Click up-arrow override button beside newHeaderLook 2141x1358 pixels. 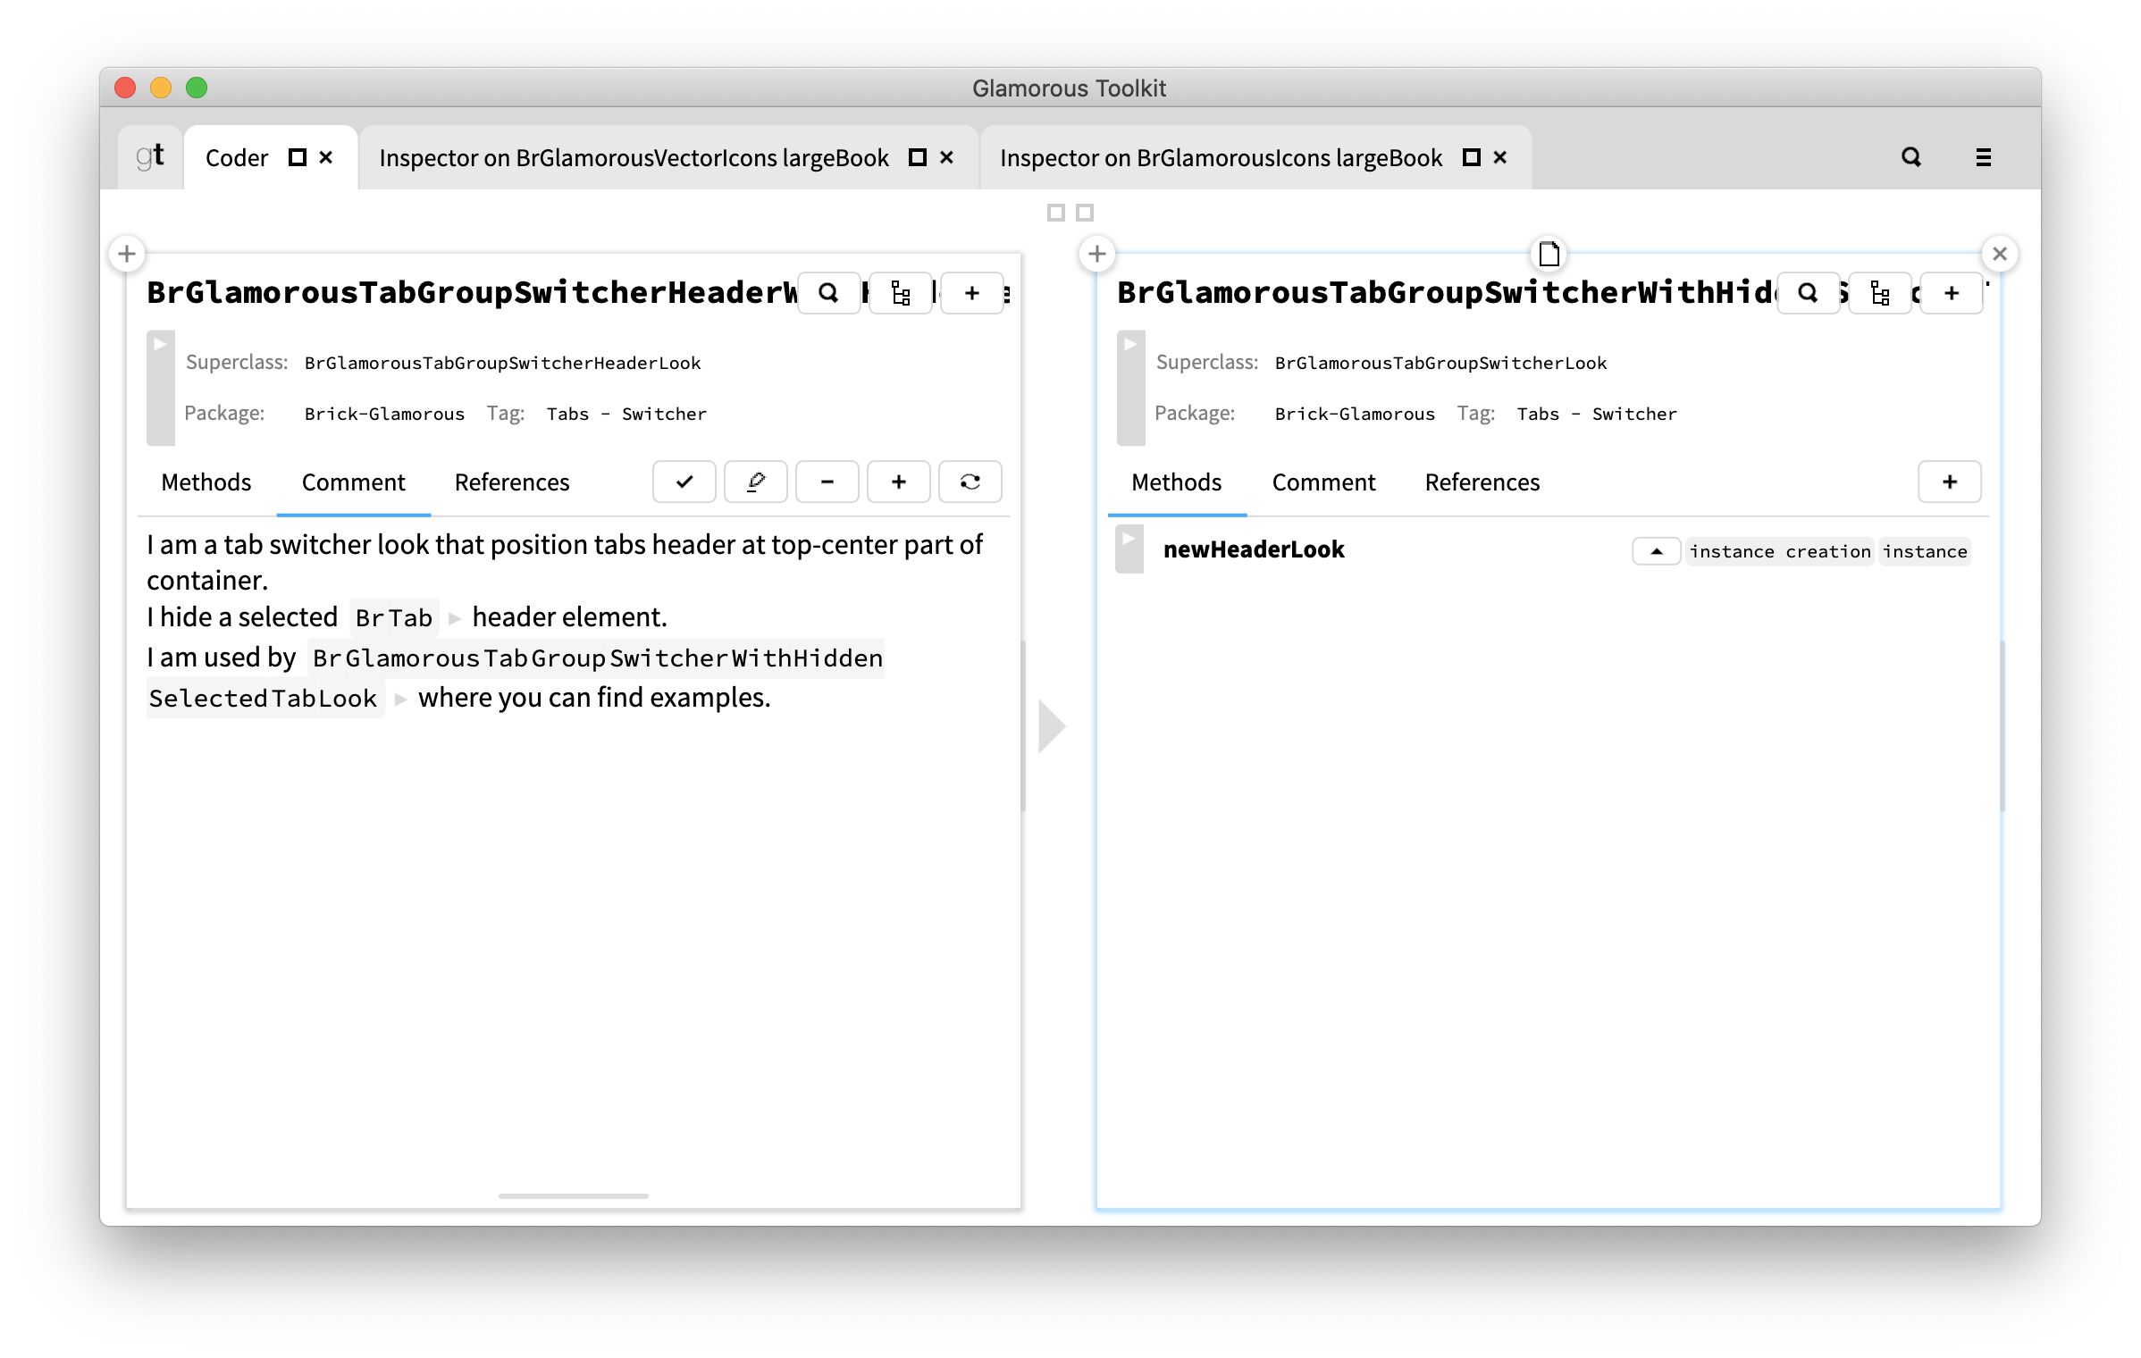(1657, 551)
